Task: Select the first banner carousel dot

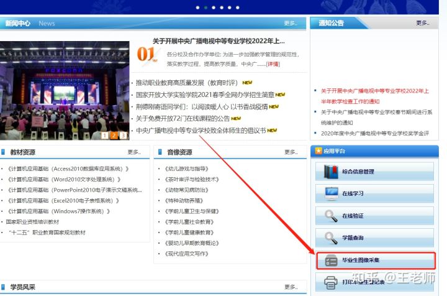Action: pos(197,8)
